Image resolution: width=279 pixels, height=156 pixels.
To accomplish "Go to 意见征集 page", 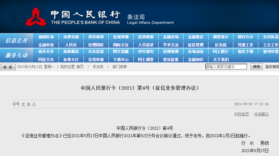I will tap(171, 60).
